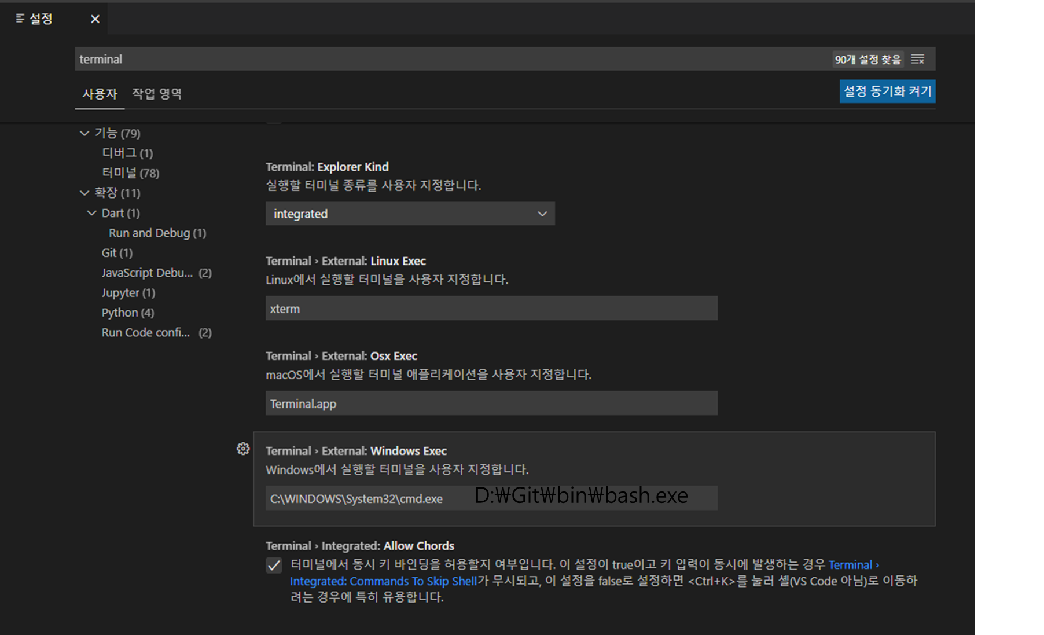
Task: Clear the settings search using the filter icon
Action: (917, 59)
